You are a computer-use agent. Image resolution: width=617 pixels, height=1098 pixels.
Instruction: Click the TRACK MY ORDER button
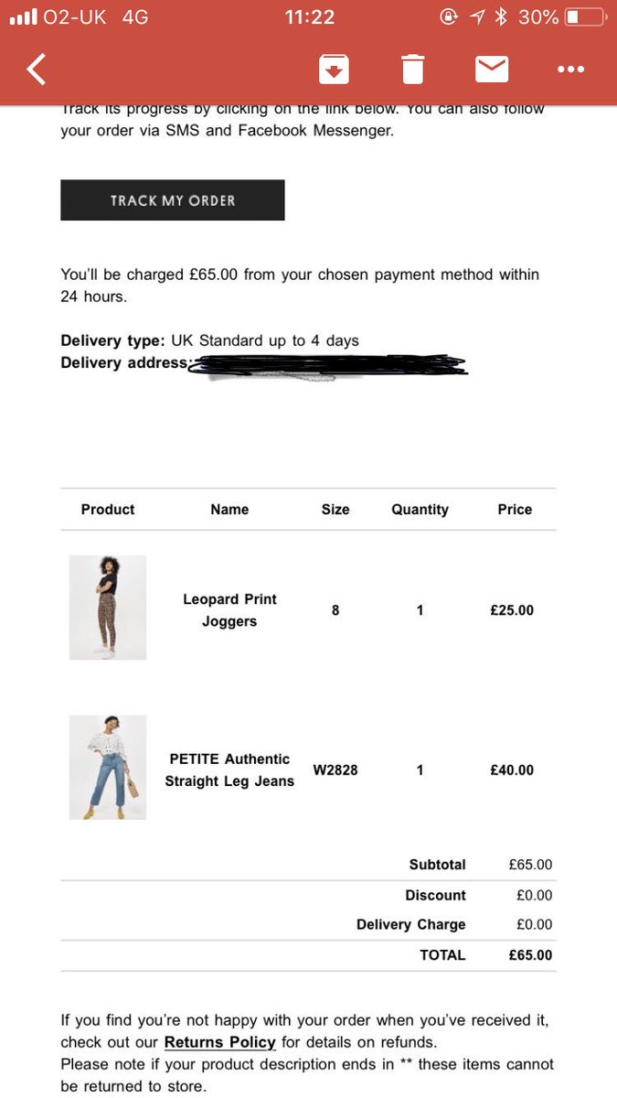point(173,200)
